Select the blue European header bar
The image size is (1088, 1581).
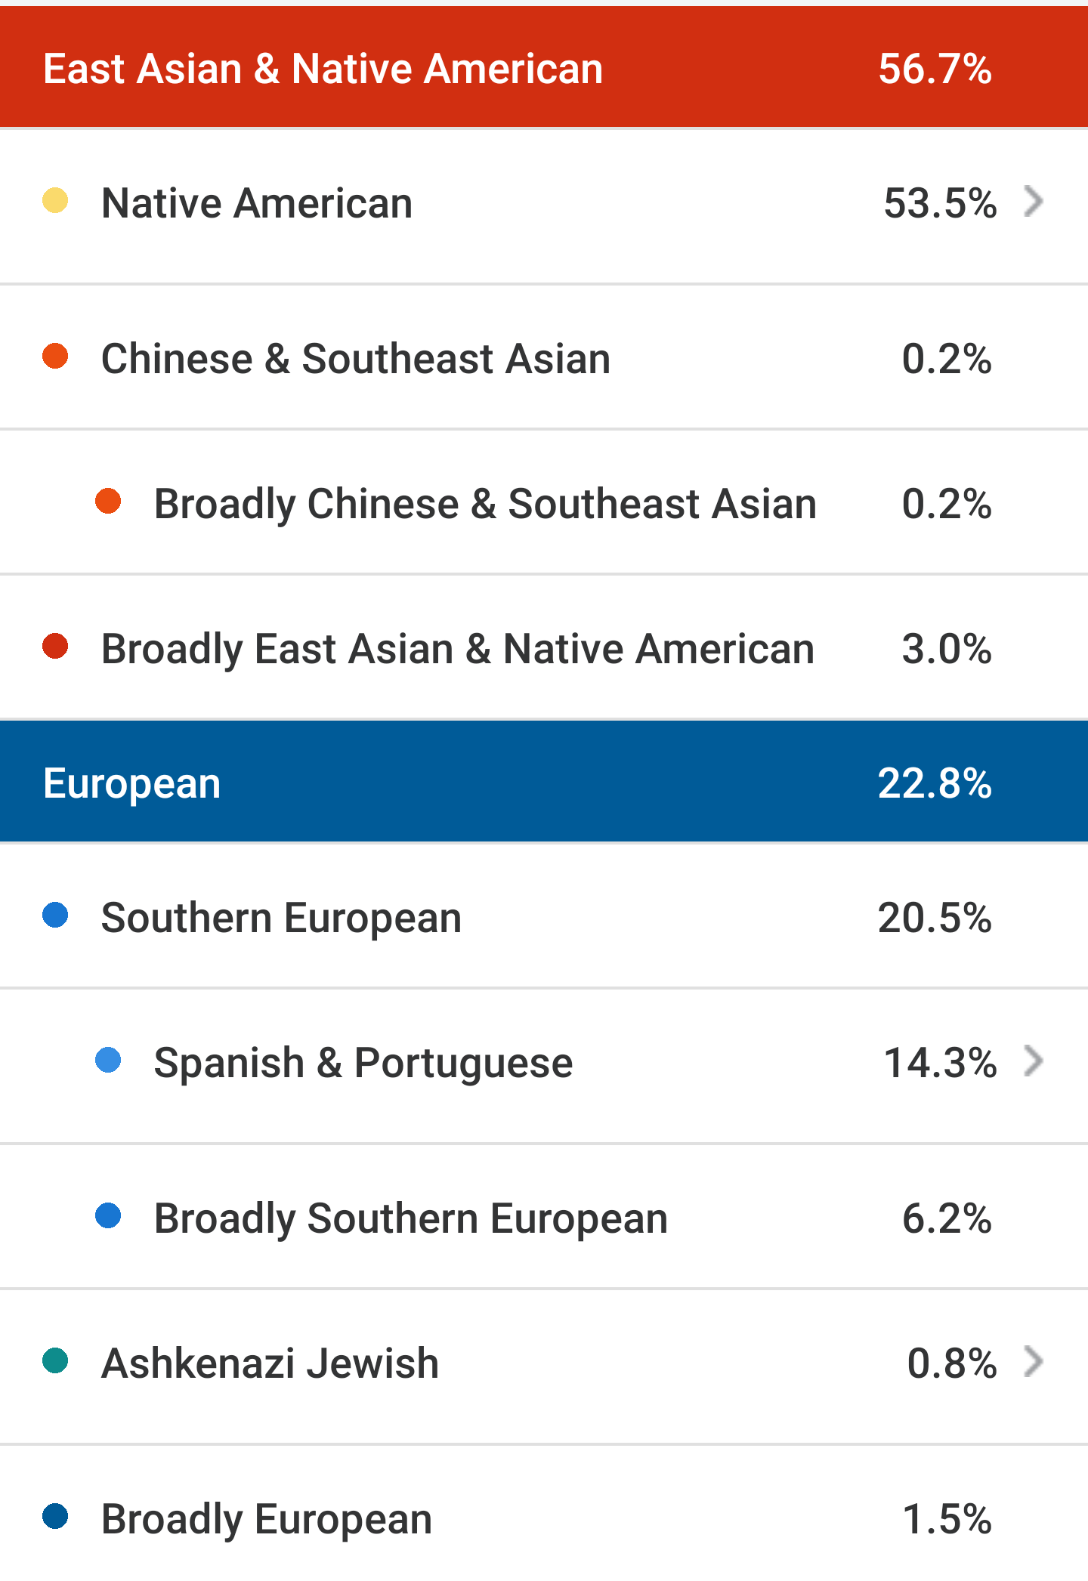(544, 782)
